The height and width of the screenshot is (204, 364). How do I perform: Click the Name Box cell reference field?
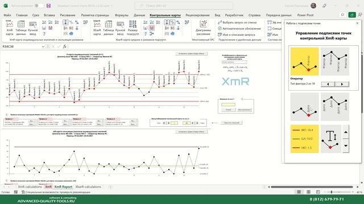[21, 46]
